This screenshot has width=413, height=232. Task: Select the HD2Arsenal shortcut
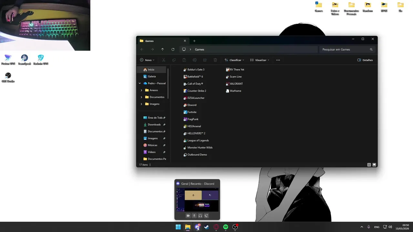(x=192, y=126)
